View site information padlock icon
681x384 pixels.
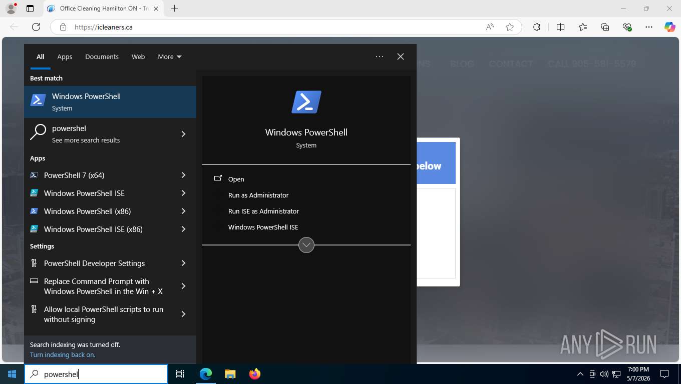click(63, 27)
